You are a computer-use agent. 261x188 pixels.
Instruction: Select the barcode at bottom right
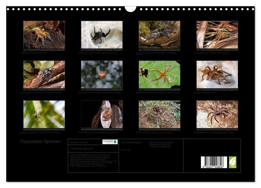[214, 162]
